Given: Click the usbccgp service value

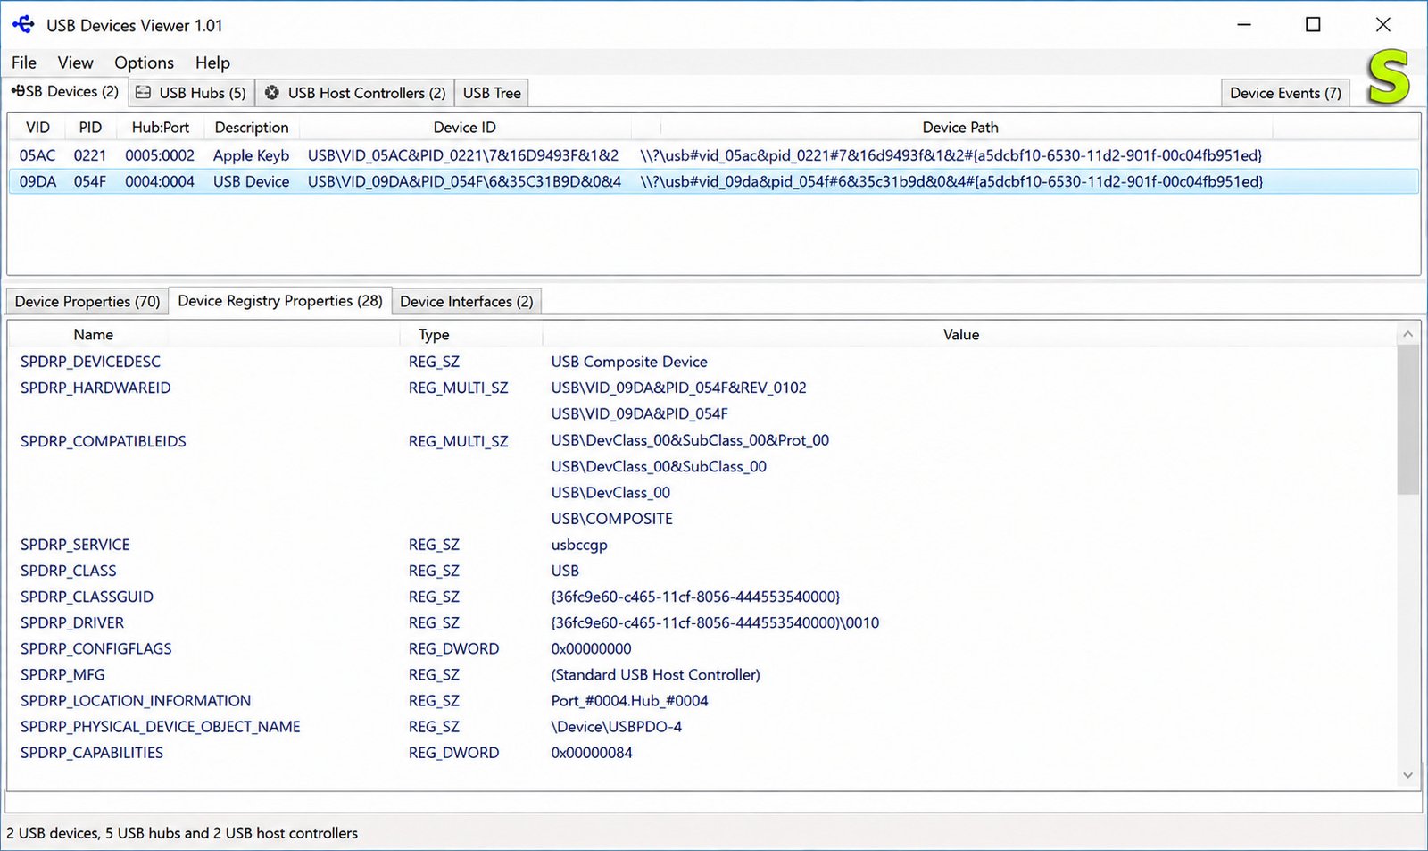Looking at the screenshot, I should pyautogui.click(x=579, y=545).
